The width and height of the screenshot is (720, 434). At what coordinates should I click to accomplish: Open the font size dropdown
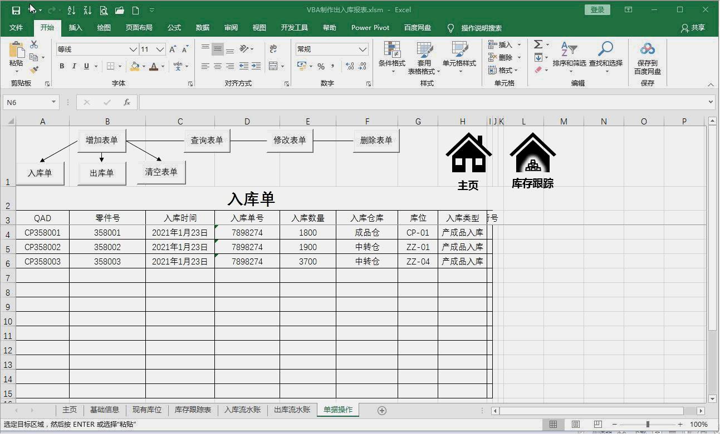(161, 49)
